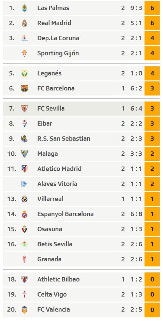Open the Espanyol Barcelona team page
This screenshot has width=163, height=321.
(x=65, y=214)
